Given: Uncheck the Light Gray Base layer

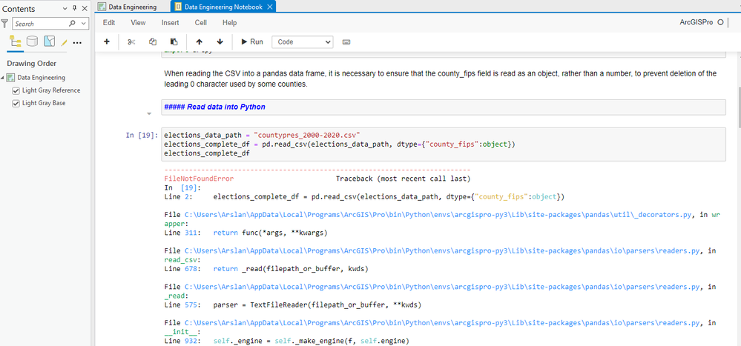Looking at the screenshot, I should click(x=16, y=103).
